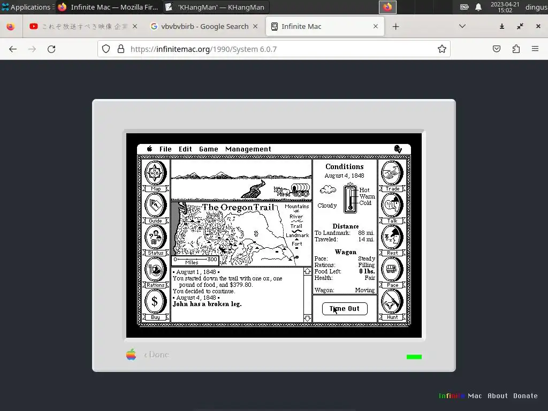Open the Buy dollar-sign icon
Viewport: 548px width, 411px height.
tap(156, 305)
